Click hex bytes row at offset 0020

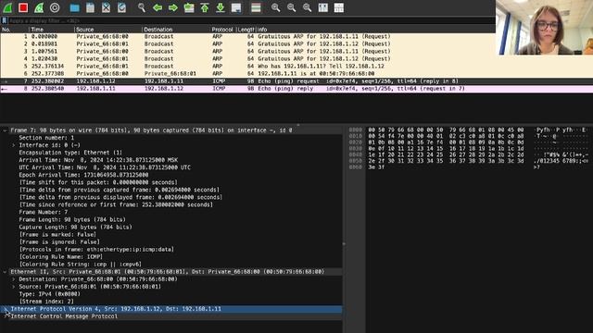[447, 142]
